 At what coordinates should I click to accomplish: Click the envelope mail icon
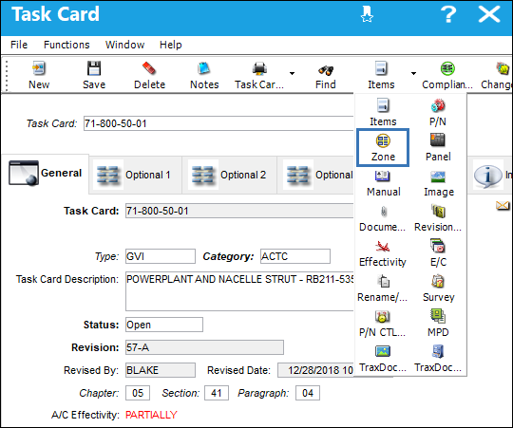click(503, 206)
